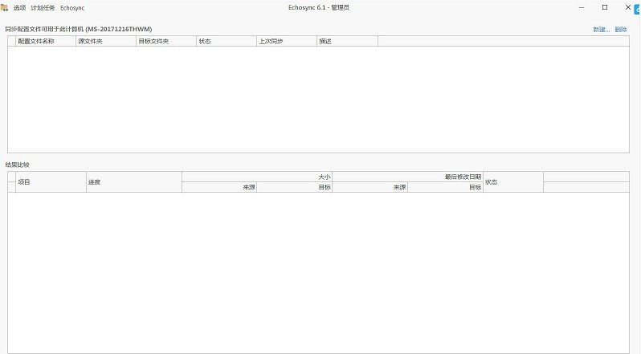Click the 新建... link to create profile
The image size is (641, 354).
point(602,30)
